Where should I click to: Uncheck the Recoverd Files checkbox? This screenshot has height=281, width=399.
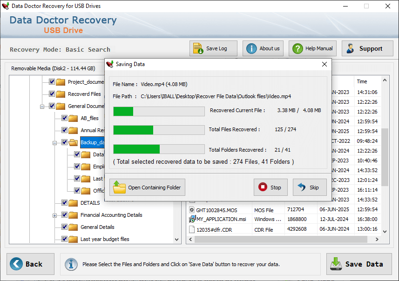coord(52,94)
